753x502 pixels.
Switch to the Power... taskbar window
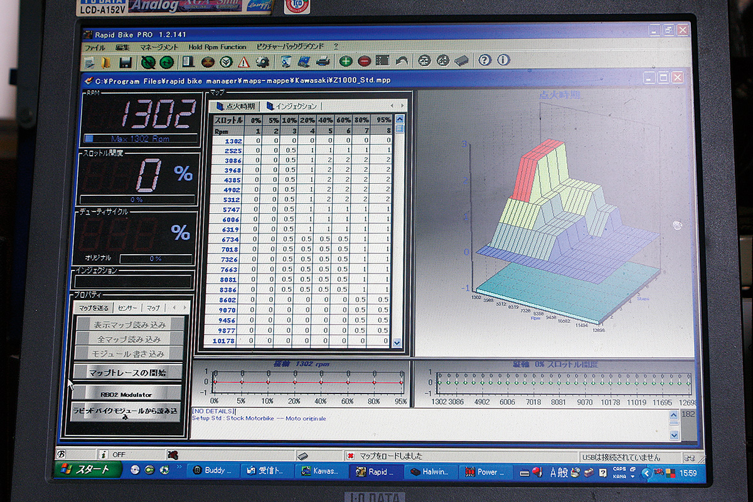click(486, 472)
